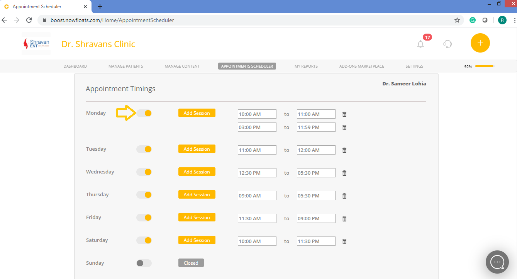Click Sunday Closed button
Image resolution: width=517 pixels, height=279 pixels.
click(191, 263)
